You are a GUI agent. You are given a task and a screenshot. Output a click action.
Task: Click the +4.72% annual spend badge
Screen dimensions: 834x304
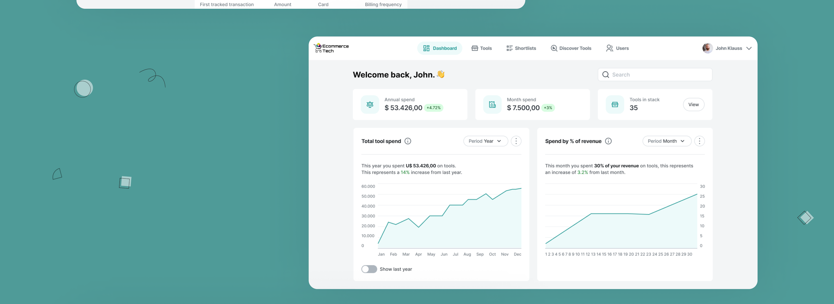pos(433,108)
